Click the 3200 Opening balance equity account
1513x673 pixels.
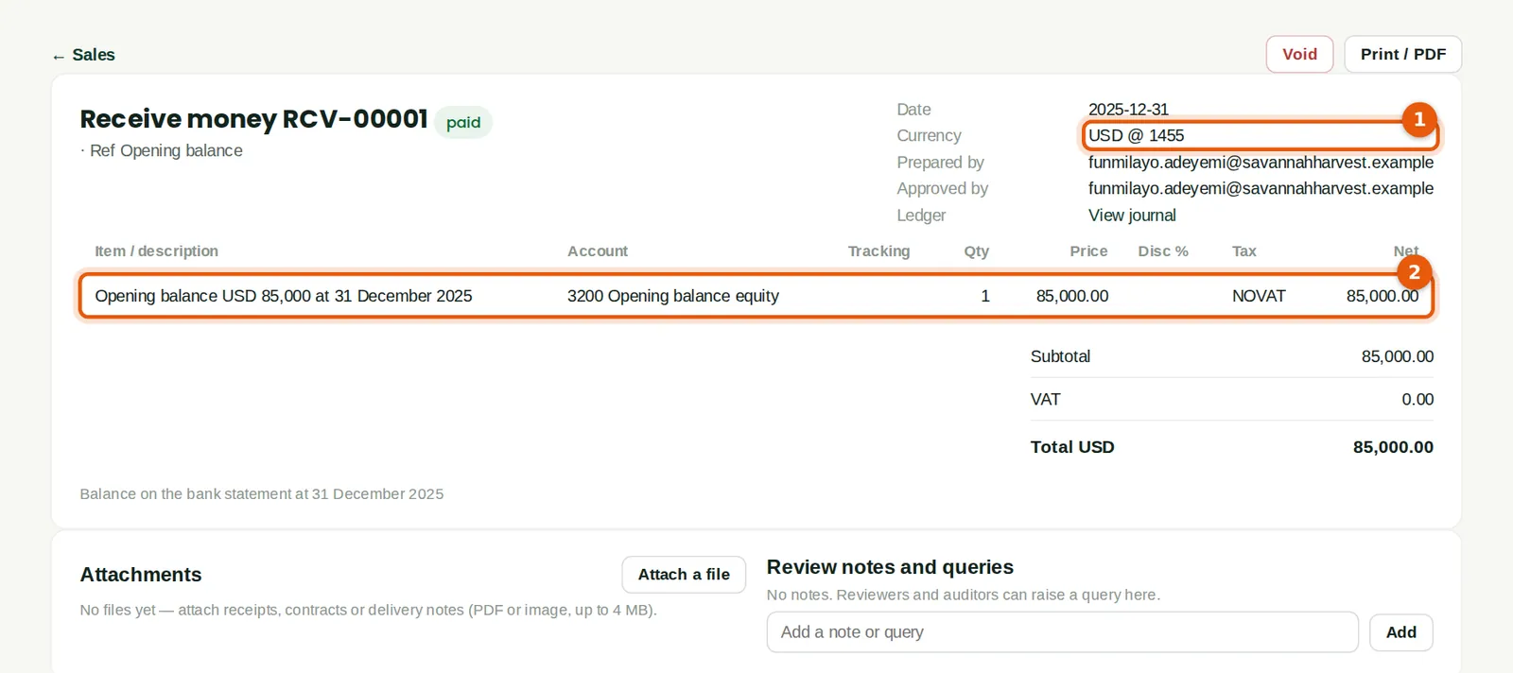pos(673,296)
